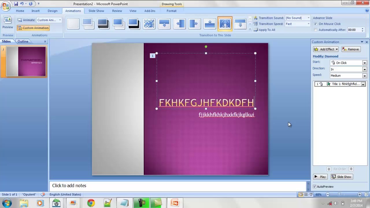Switch to the Home tab
Screen dimensions: 370x208
pyautogui.click(x=20, y=11)
